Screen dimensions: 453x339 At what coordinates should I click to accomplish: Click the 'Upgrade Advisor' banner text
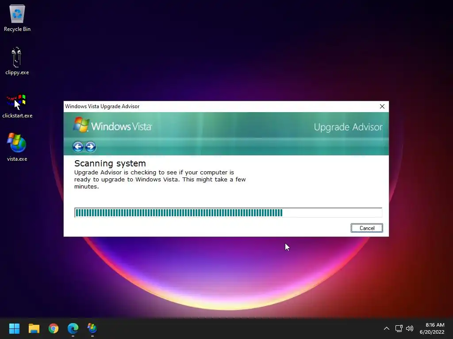[x=348, y=127]
